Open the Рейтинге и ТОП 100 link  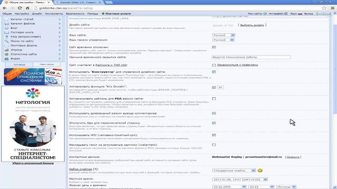[111, 65]
